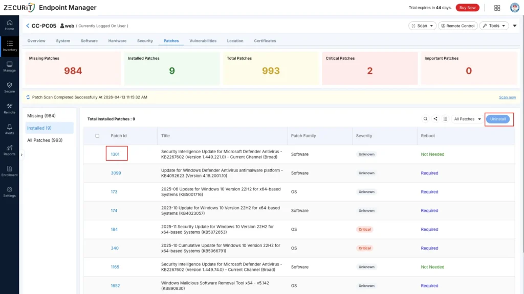Click the back arrow beside CC-PC05
Image resolution: width=524 pixels, height=294 pixels.
point(28,26)
